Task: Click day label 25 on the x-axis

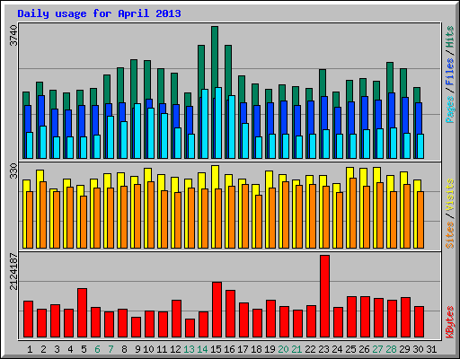Action: (x=350, y=349)
